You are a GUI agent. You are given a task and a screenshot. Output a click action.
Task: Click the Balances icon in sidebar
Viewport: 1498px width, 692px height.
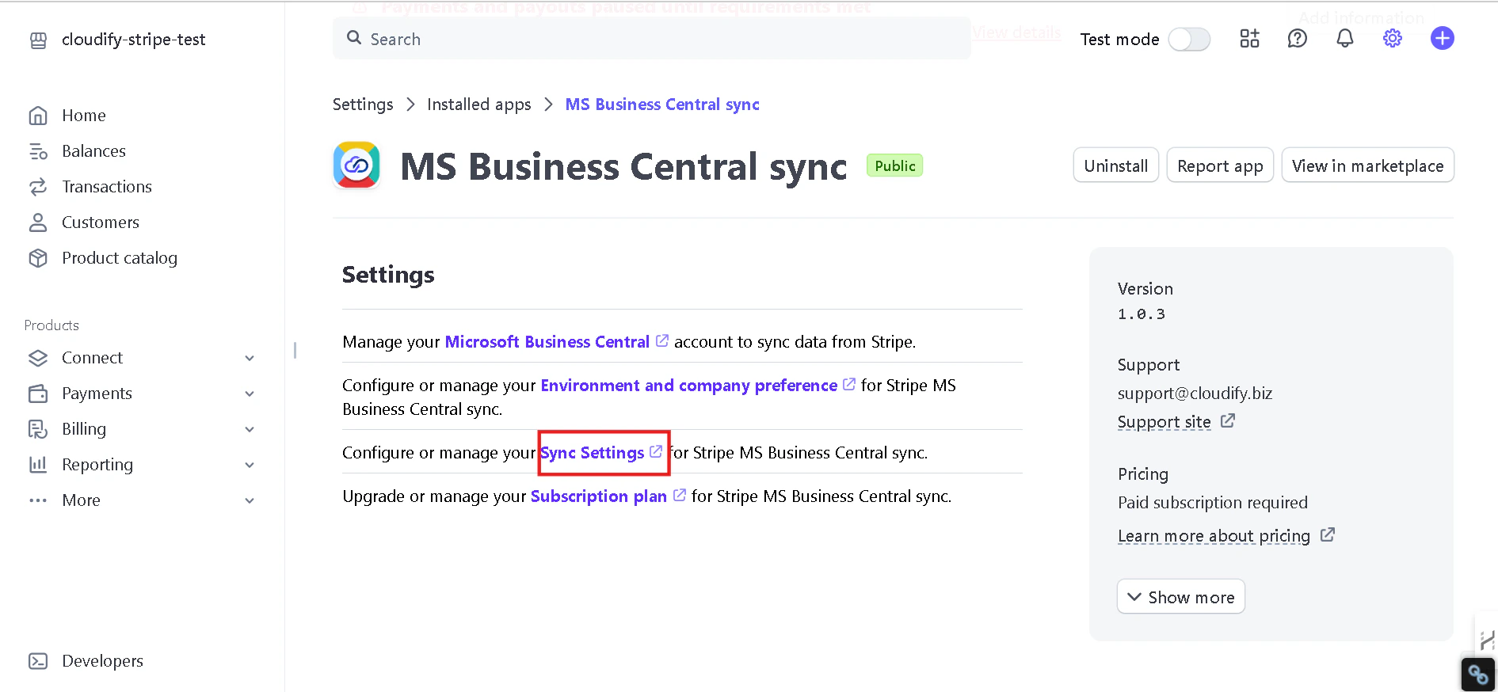pyautogui.click(x=38, y=151)
